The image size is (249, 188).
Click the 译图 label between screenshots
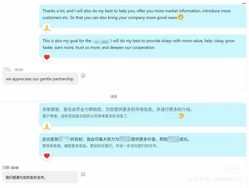[x=114, y=97]
